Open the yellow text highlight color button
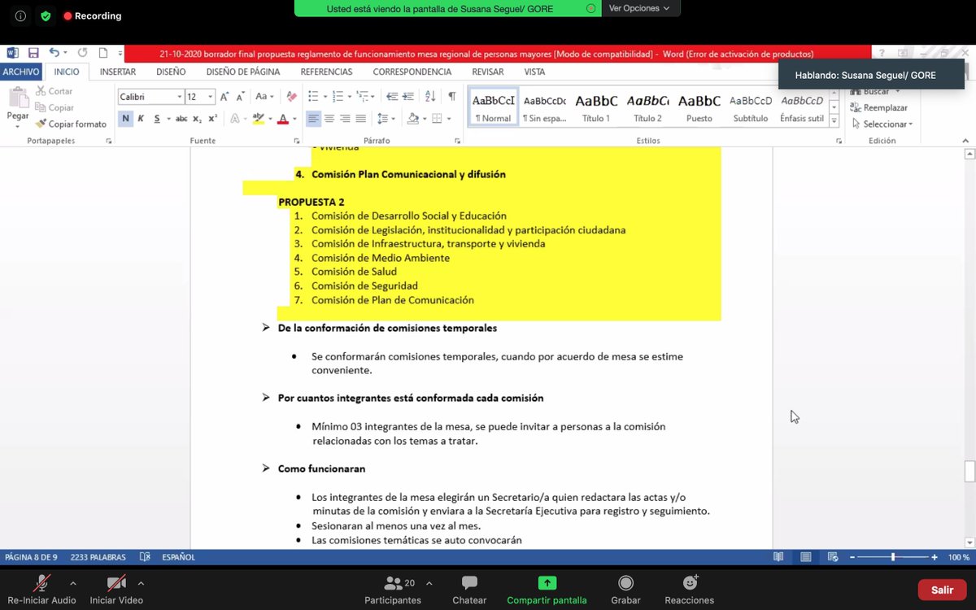976x610 pixels. click(x=259, y=119)
